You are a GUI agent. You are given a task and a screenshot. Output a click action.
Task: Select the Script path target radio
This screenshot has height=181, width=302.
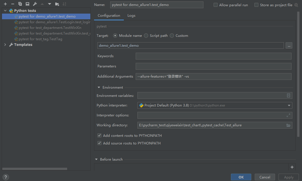point(146,36)
